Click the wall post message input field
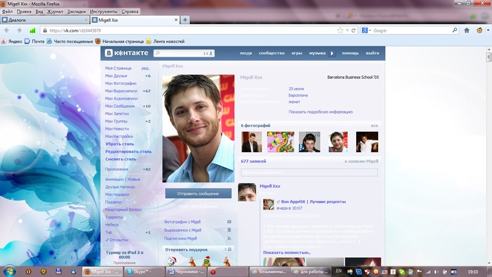 (309, 173)
